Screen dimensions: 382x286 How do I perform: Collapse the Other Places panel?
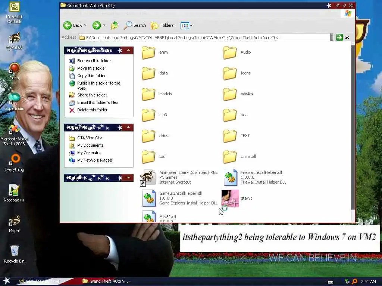pyautogui.click(x=128, y=127)
